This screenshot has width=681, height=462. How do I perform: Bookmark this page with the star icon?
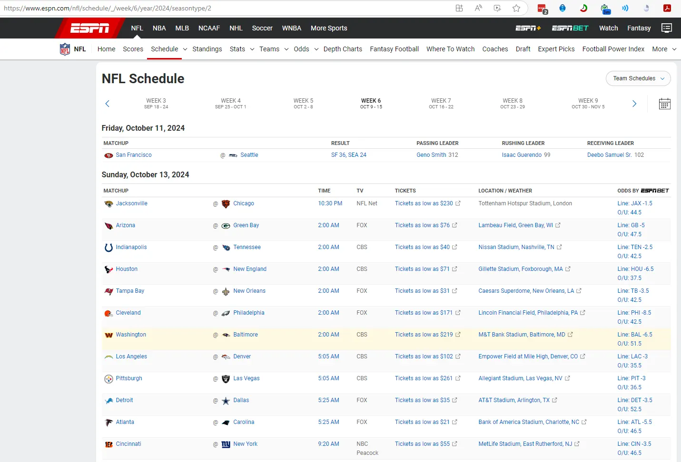516,8
